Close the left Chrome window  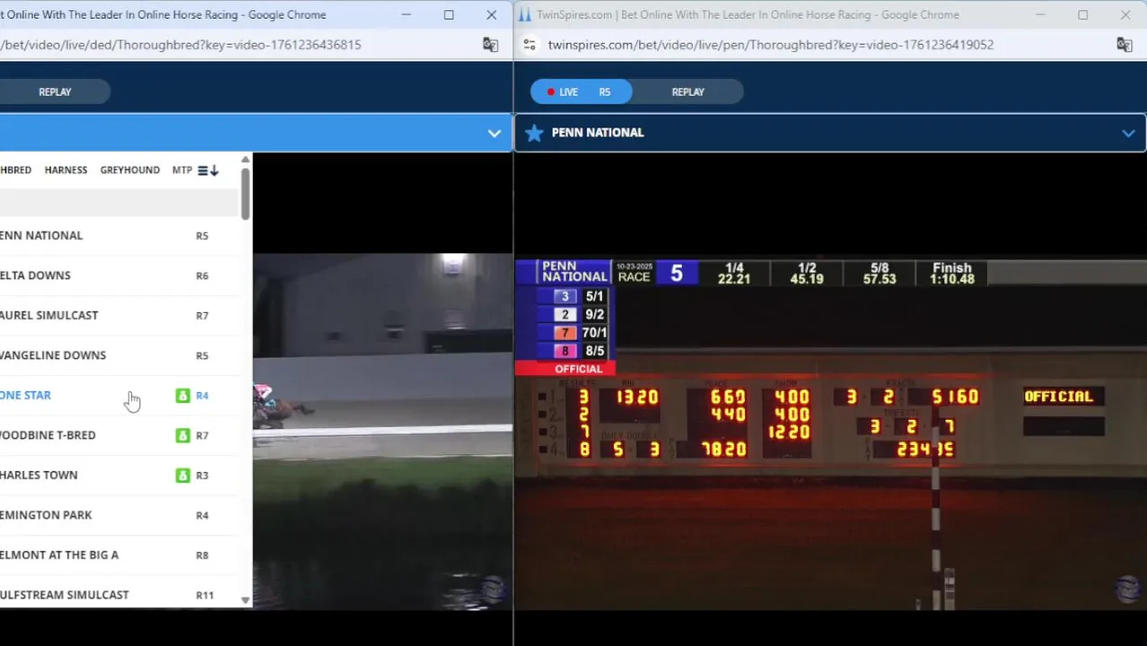491,14
